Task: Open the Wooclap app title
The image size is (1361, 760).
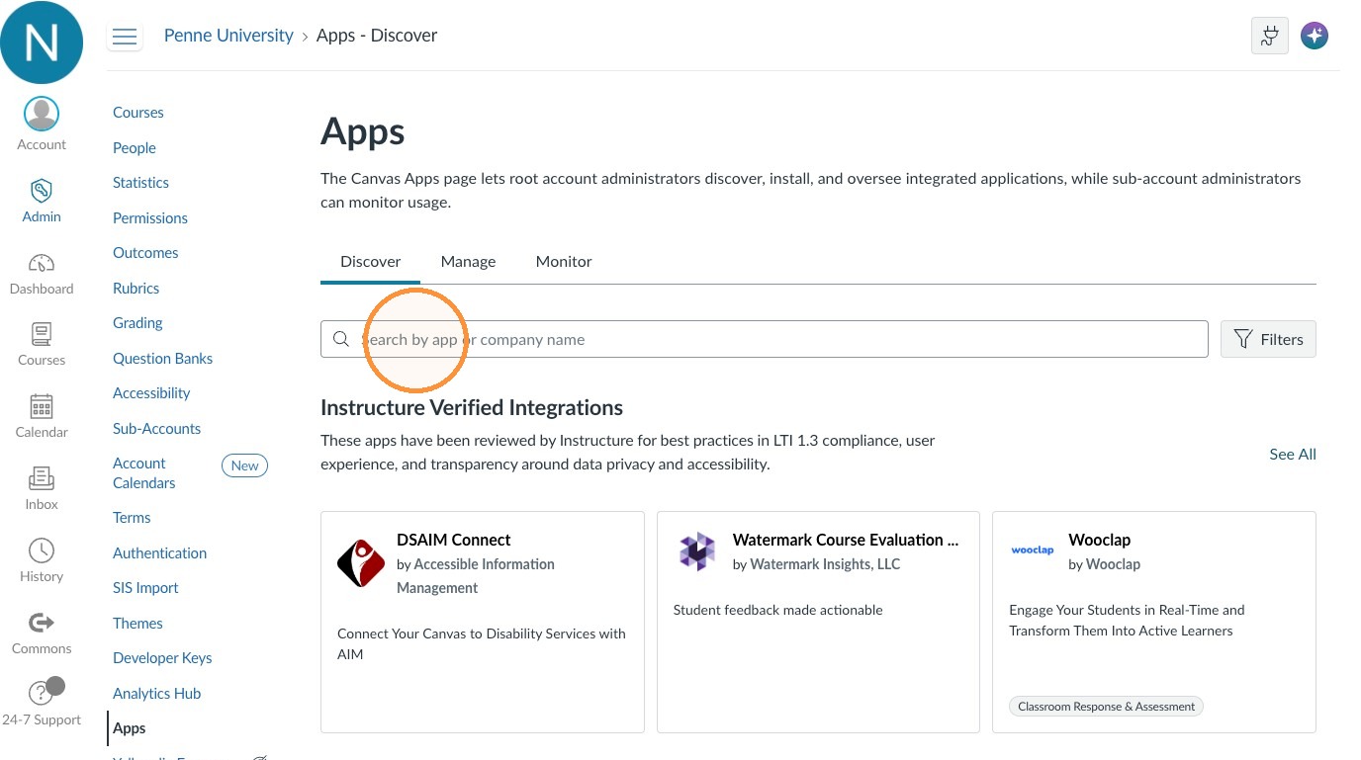Action: click(x=1099, y=540)
